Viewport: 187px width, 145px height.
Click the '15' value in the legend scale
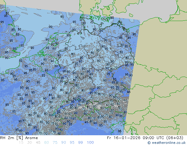coord(21,143)
